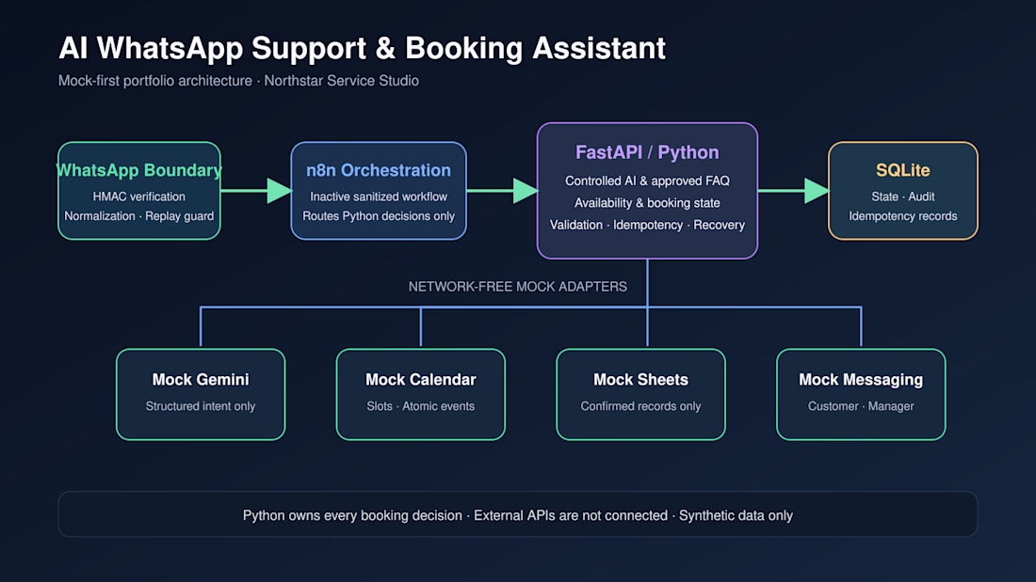
Task: Click the "Customer · Manager" line
Action: pos(861,406)
